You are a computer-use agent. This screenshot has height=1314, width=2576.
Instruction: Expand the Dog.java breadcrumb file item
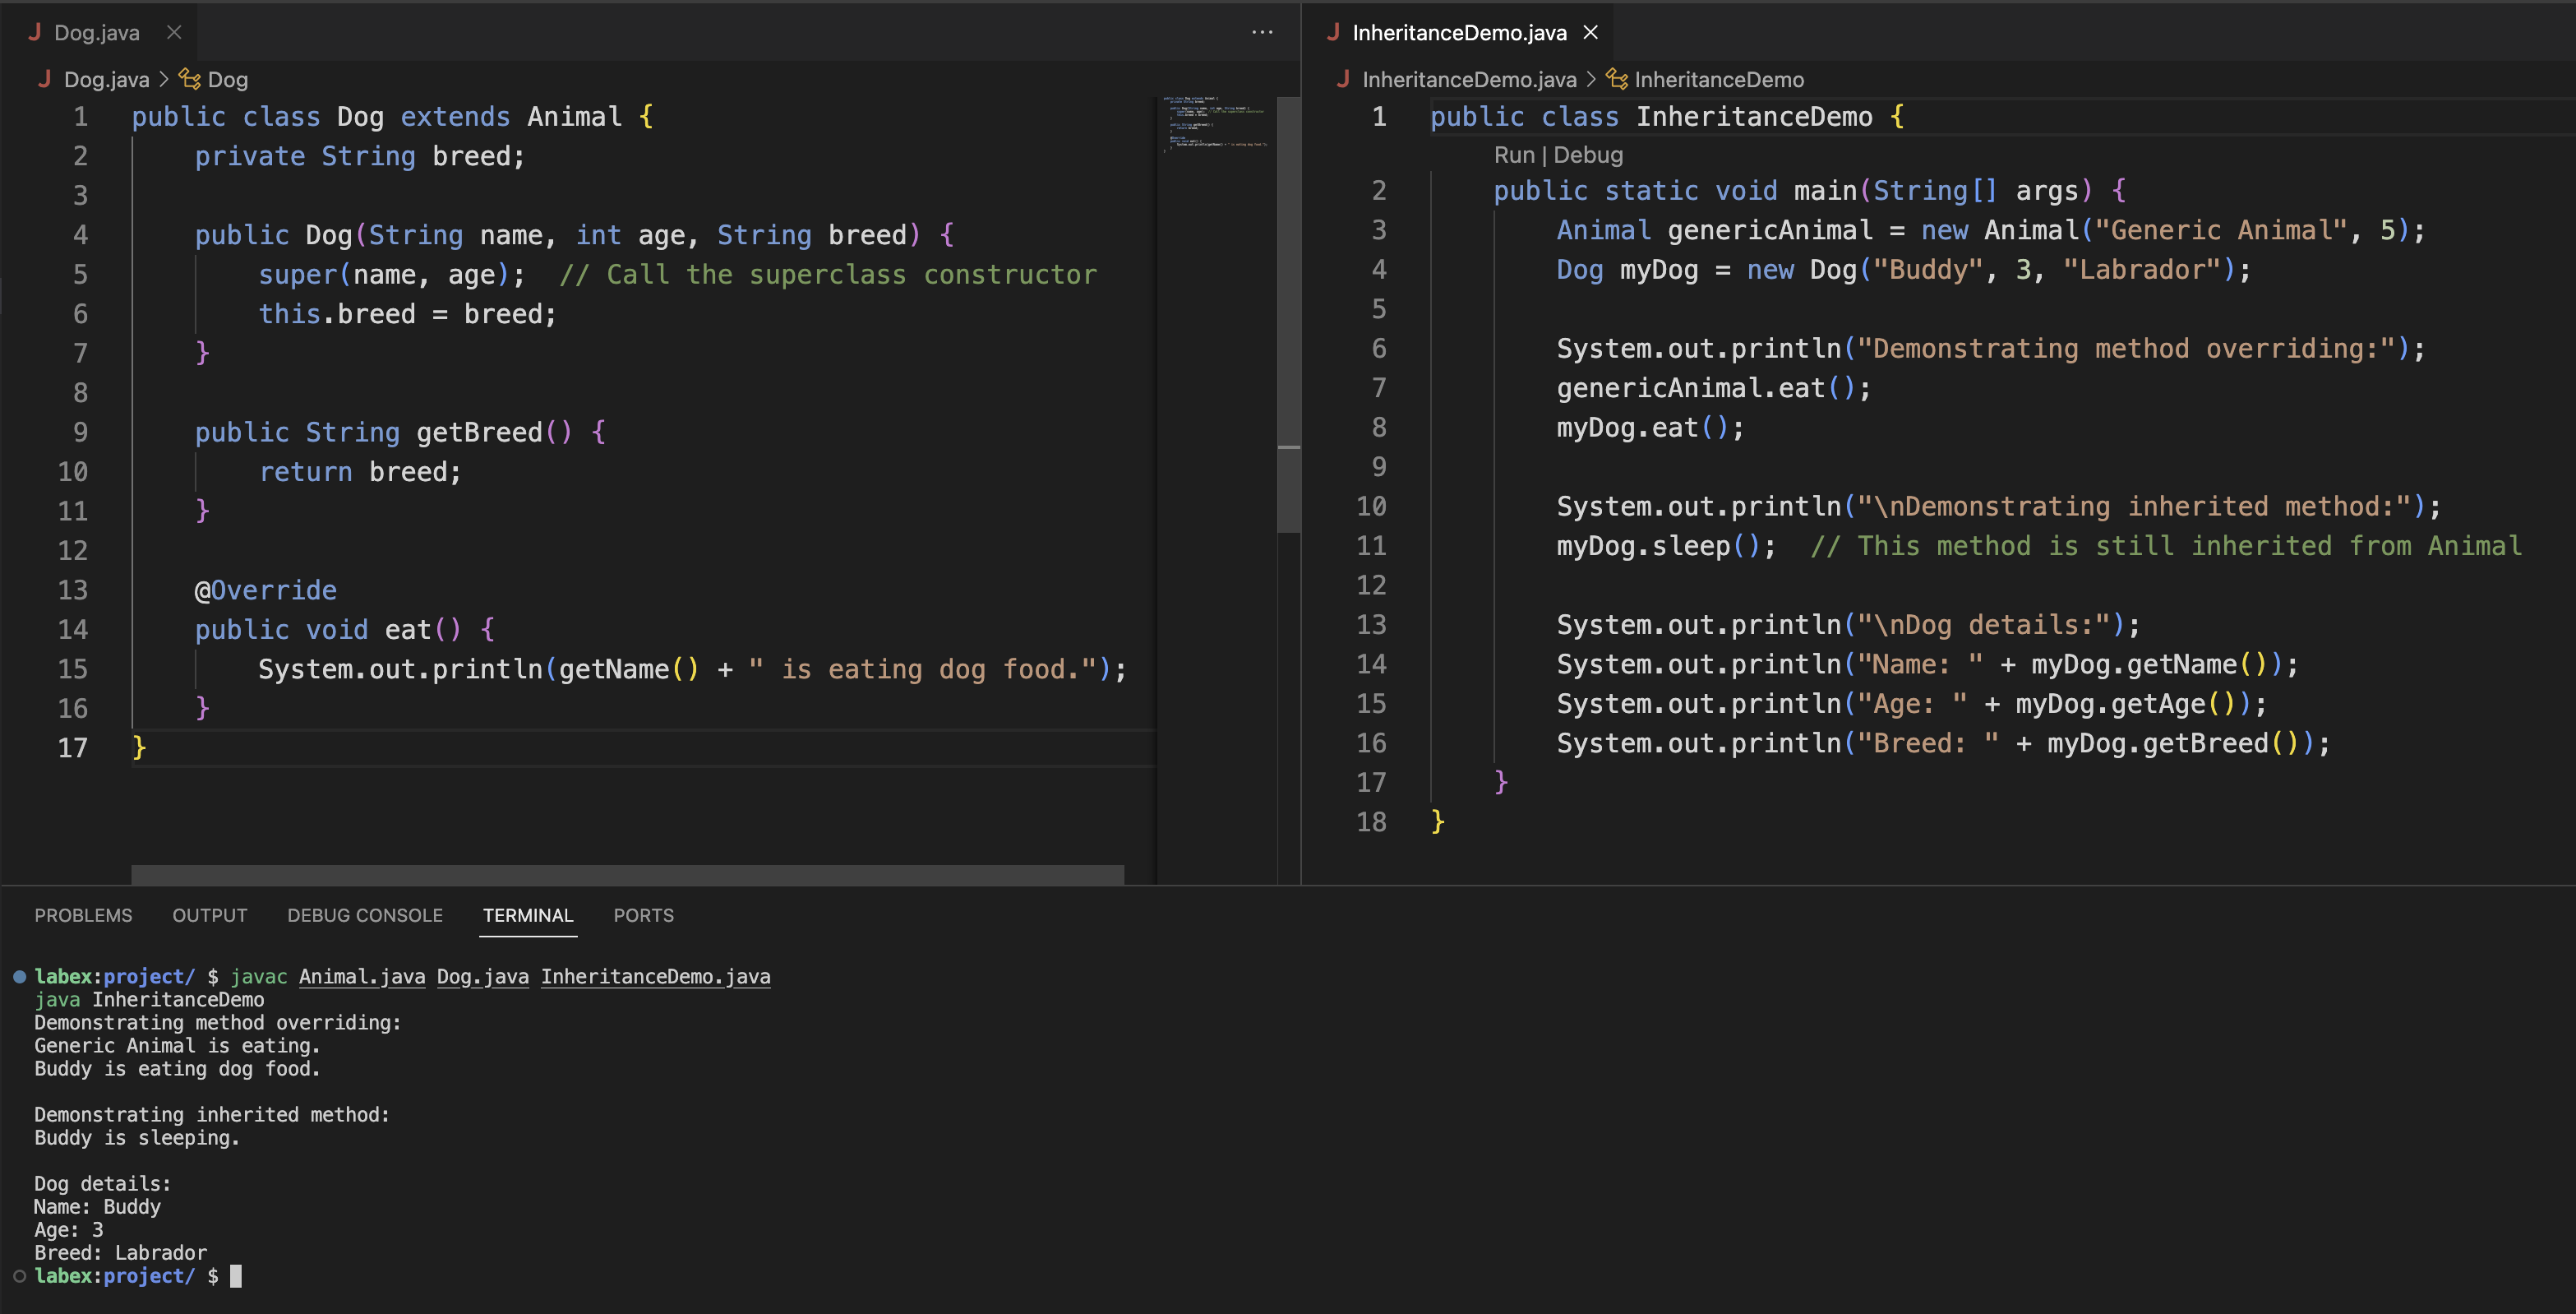tap(106, 79)
